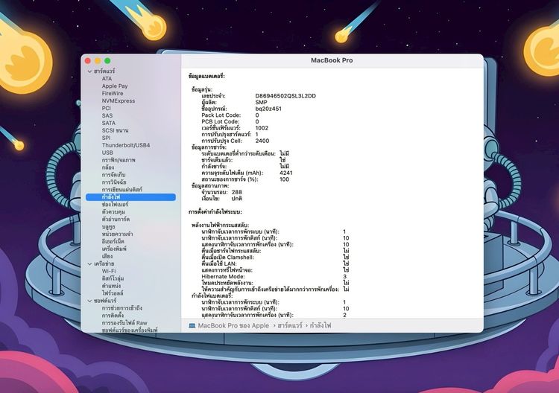Collapse the เครือข่าย (Network) section chevron
Screen dimensions: 559x393
(x=89, y=263)
